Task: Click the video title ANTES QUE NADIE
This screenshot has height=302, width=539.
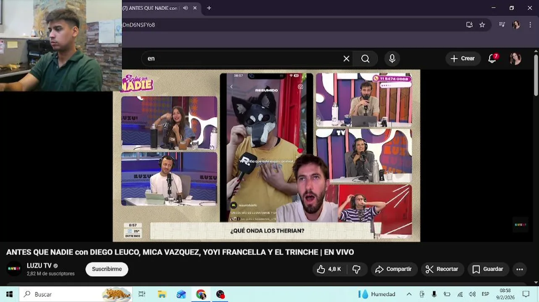Action: (x=180, y=252)
